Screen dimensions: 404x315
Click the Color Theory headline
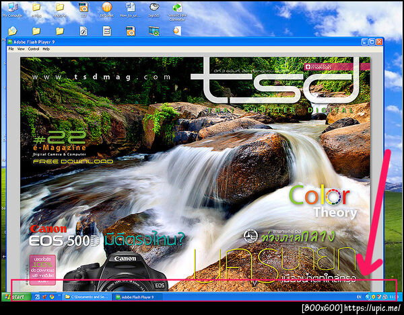point(323,203)
